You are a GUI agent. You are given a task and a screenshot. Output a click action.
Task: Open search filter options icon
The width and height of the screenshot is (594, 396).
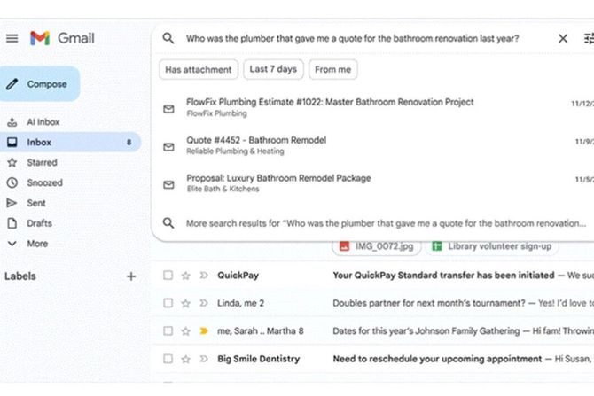click(x=589, y=39)
